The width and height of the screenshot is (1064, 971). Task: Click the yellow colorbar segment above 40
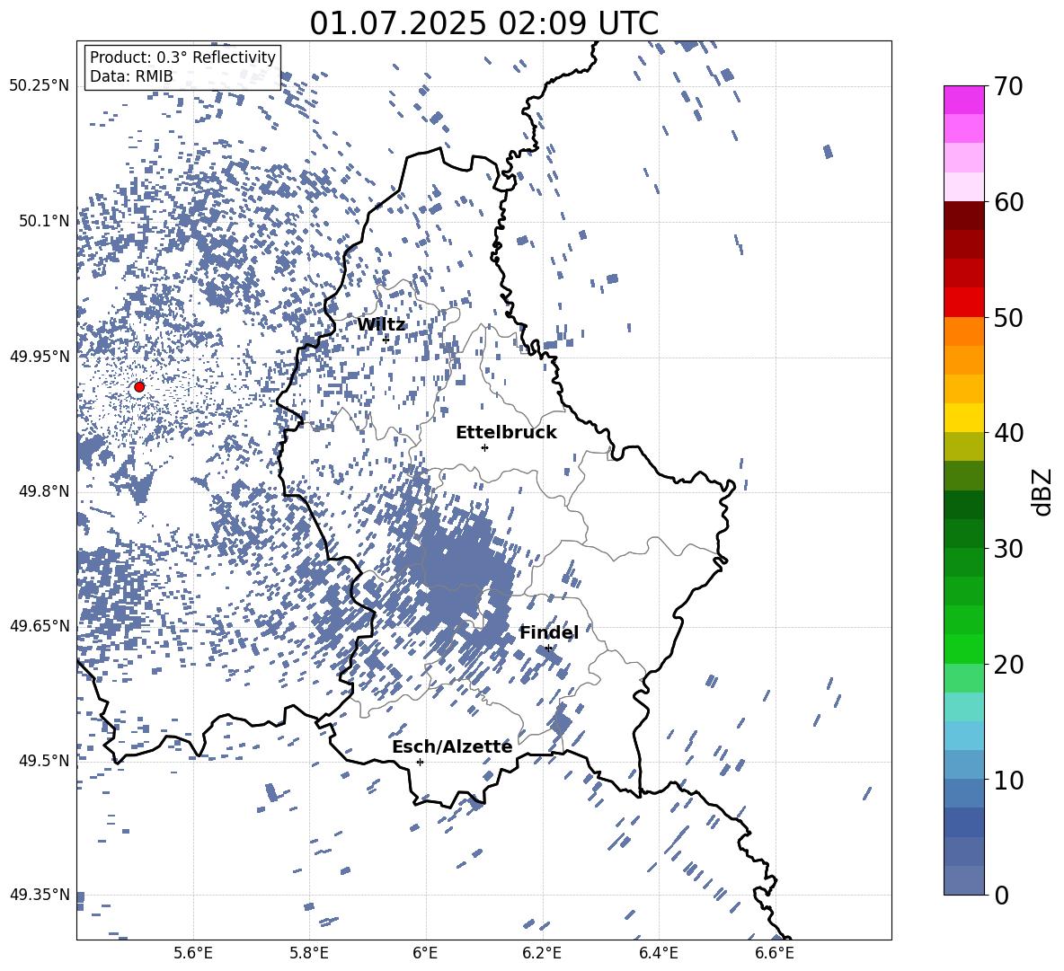[963, 418]
